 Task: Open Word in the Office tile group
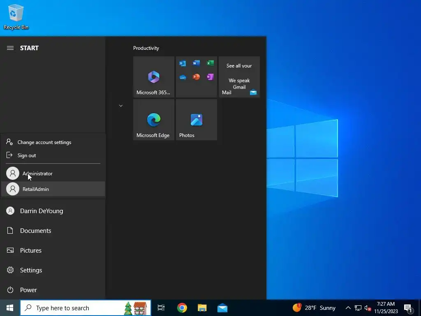click(196, 63)
